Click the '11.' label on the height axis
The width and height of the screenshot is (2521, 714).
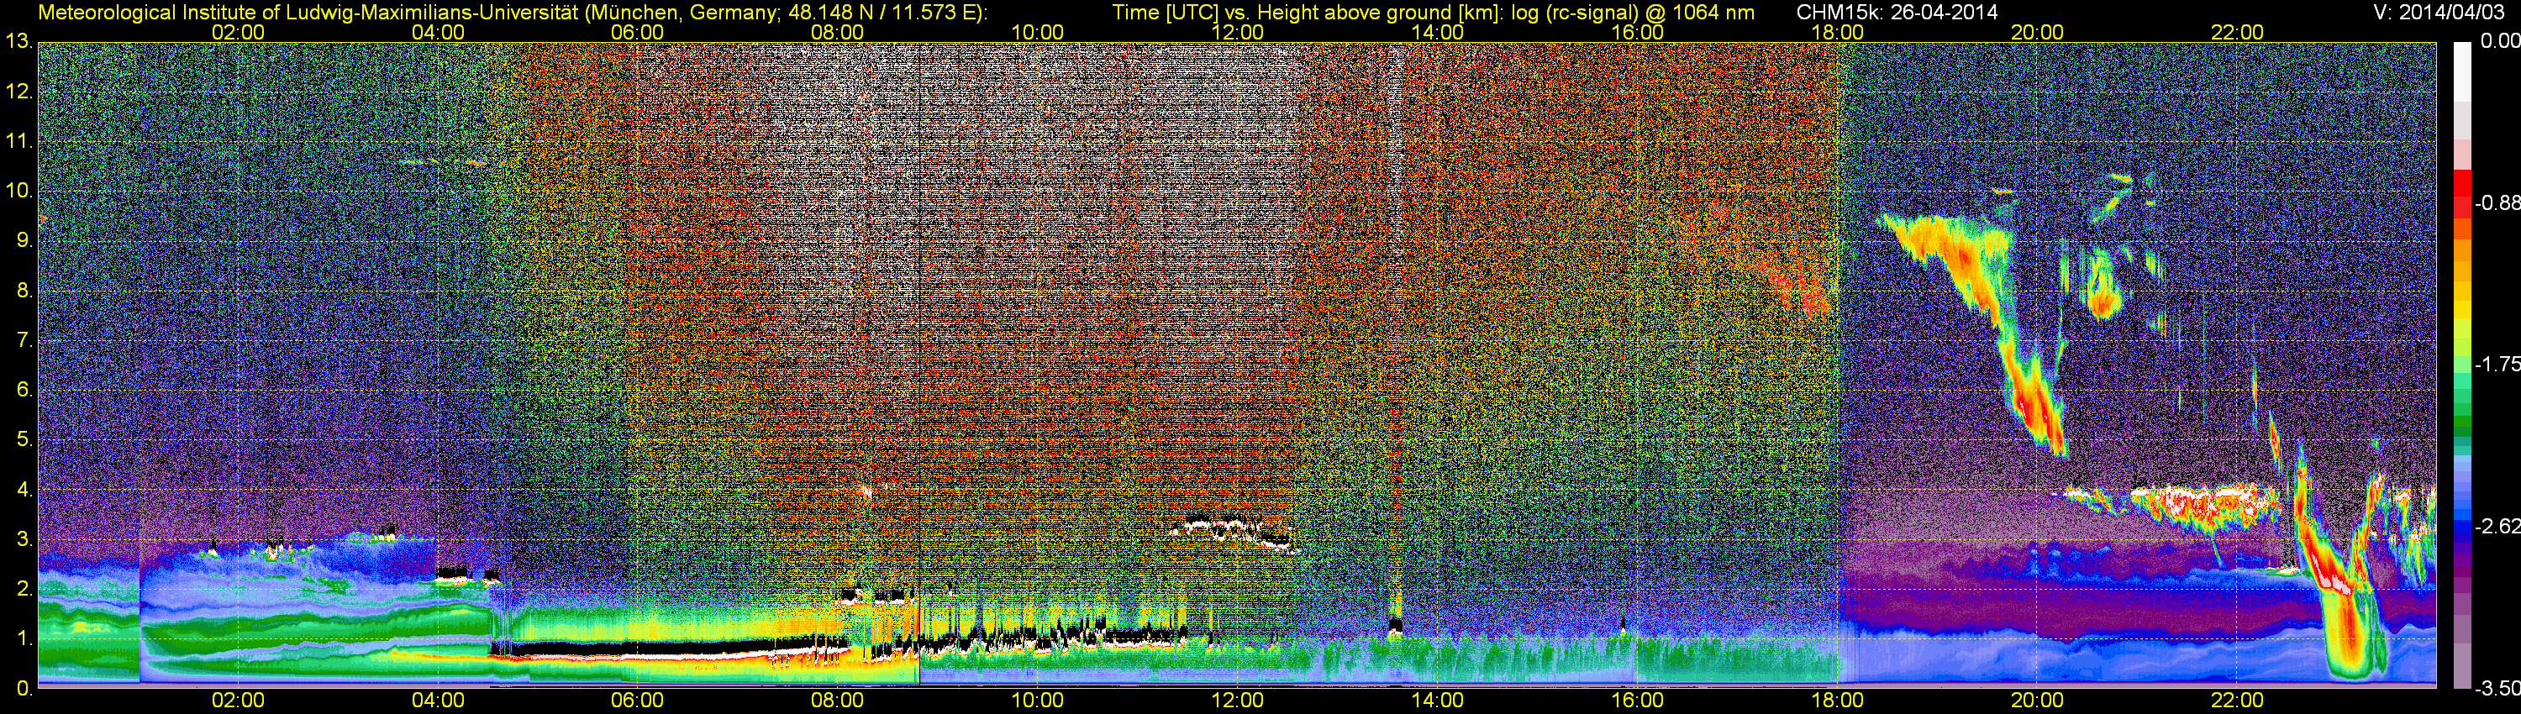pyautogui.click(x=18, y=142)
